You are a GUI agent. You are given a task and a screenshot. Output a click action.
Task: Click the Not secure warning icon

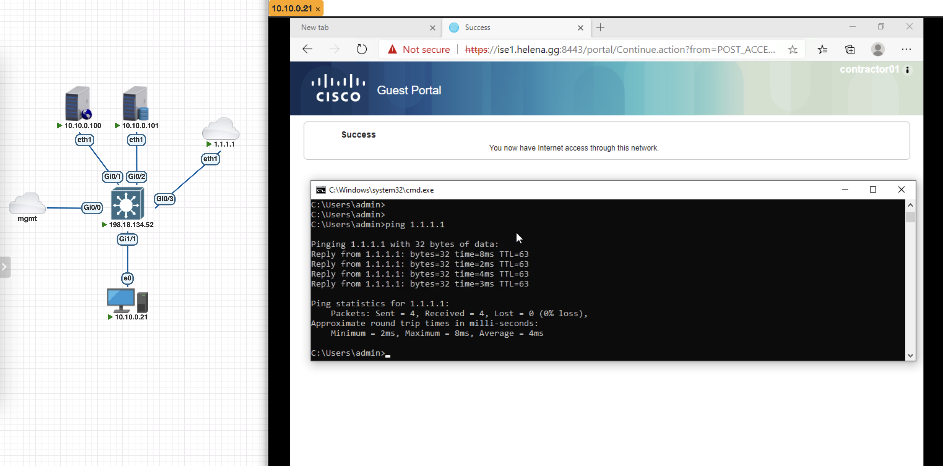[392, 49]
